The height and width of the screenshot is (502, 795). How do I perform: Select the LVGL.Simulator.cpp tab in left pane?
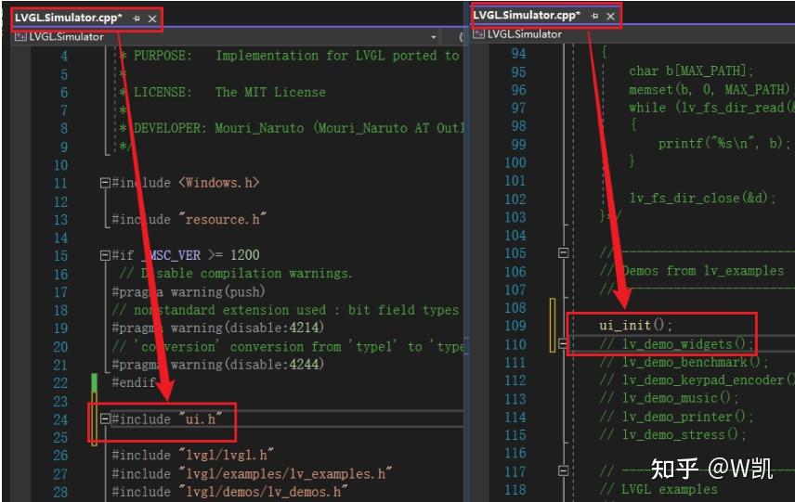pos(69,18)
